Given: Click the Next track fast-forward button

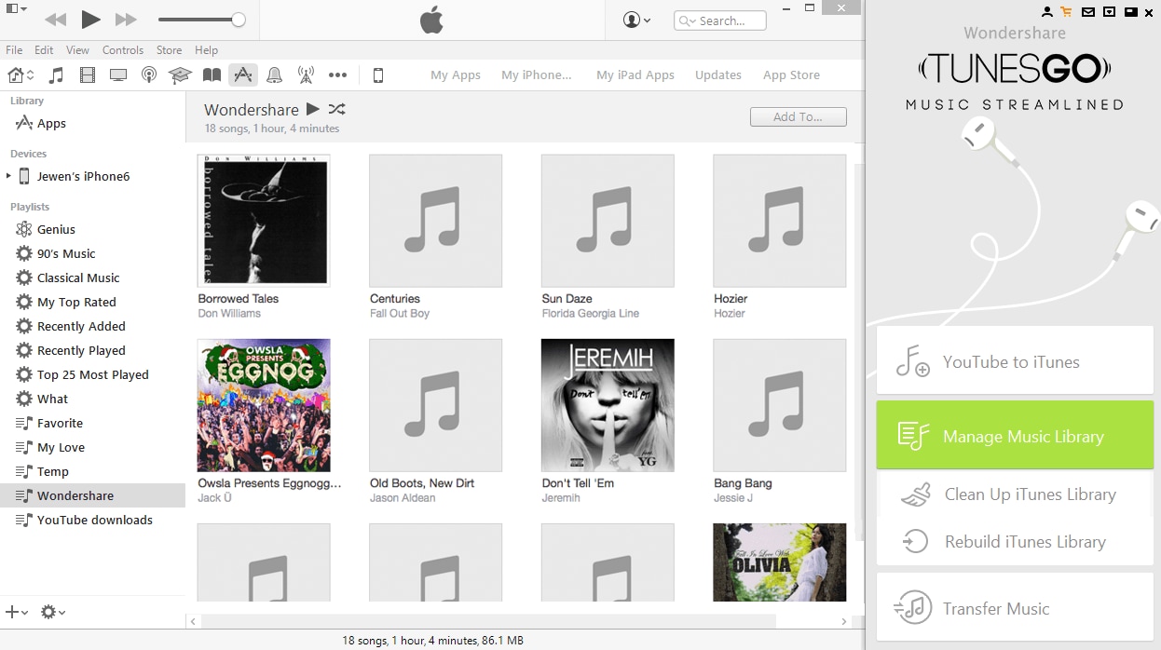Looking at the screenshot, I should tap(126, 20).
